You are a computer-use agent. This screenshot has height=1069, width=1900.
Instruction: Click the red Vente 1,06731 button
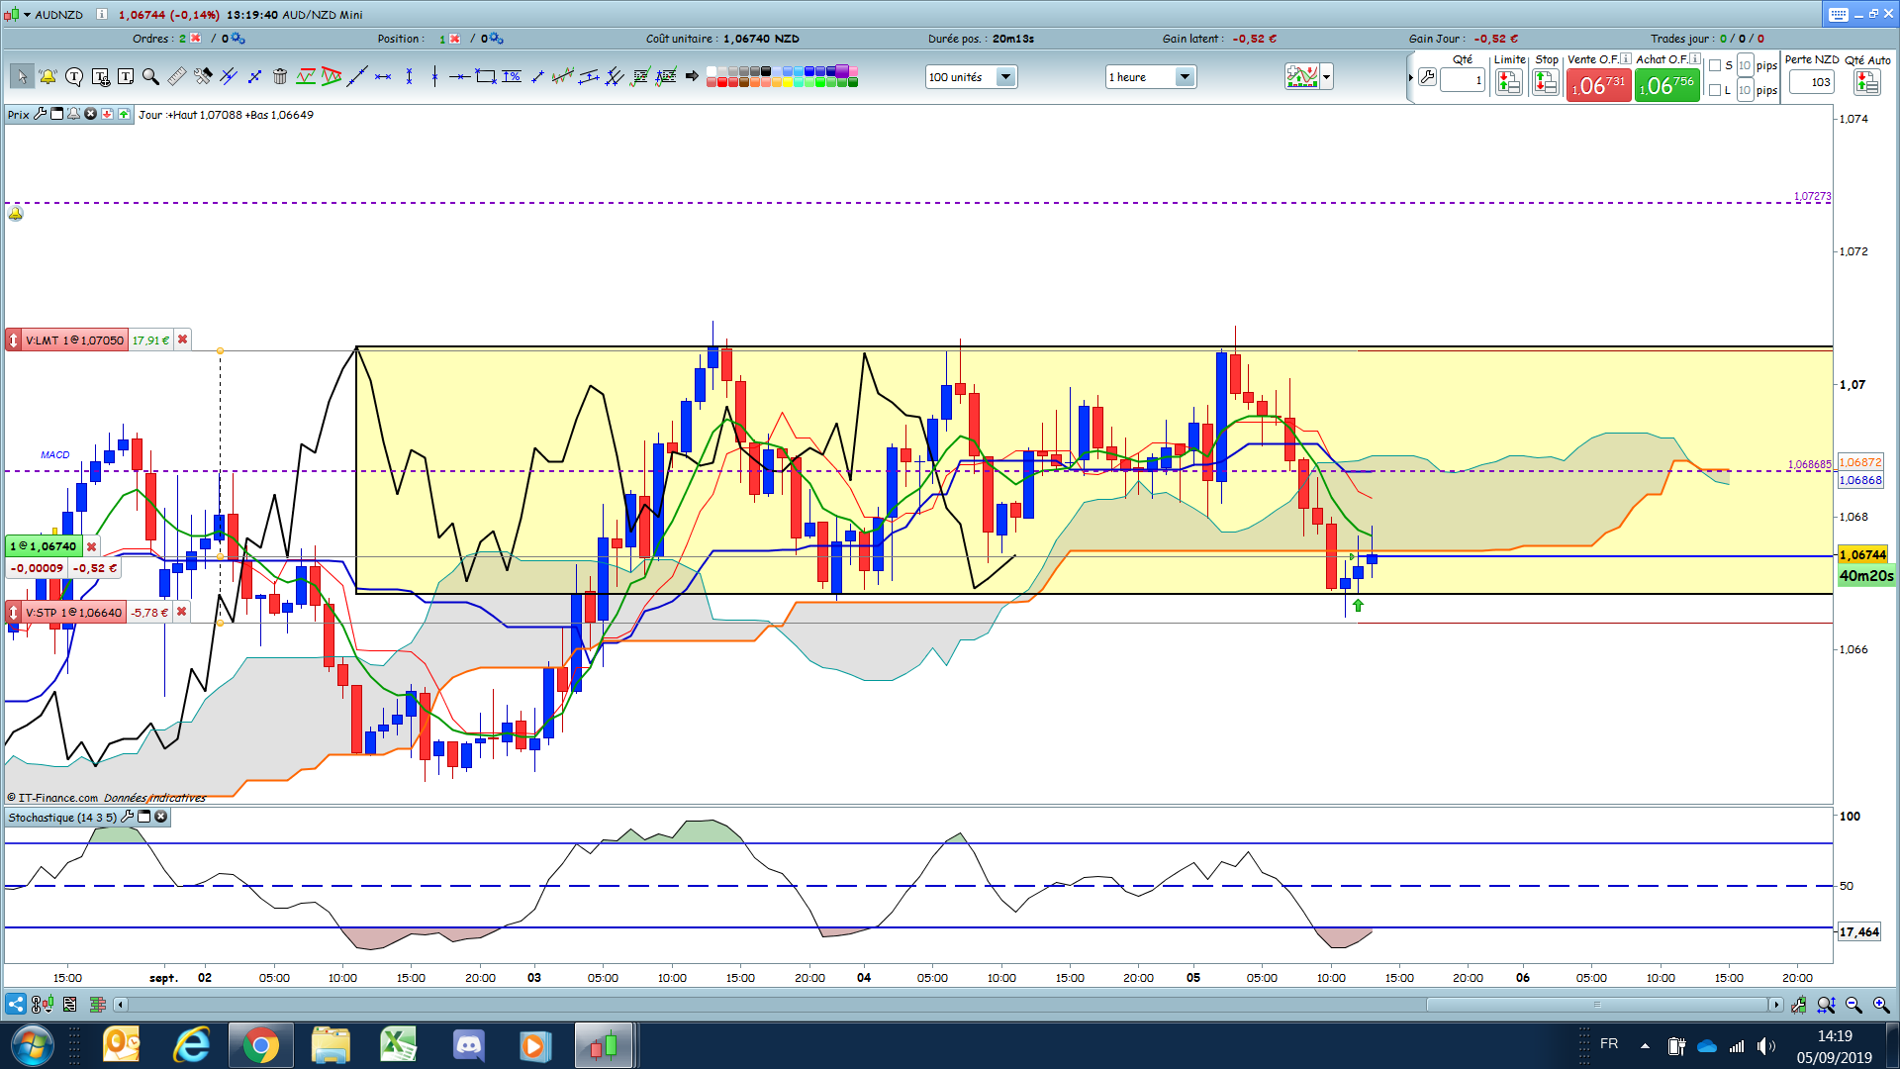point(1598,85)
